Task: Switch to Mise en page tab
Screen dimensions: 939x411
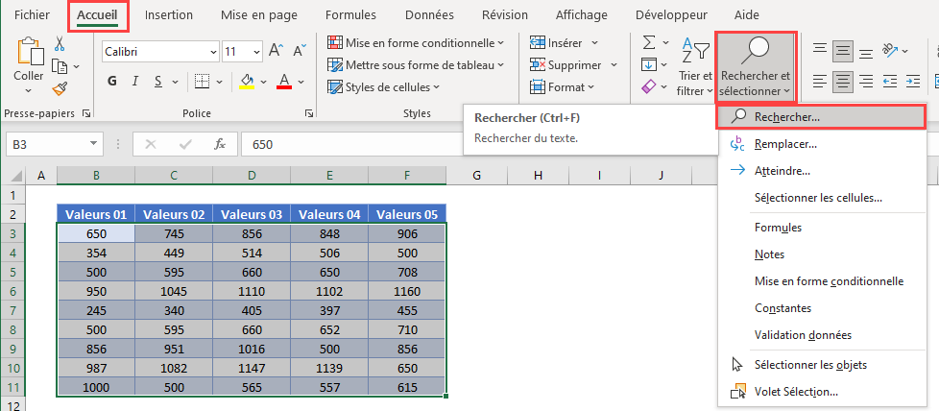Action: pos(258,15)
